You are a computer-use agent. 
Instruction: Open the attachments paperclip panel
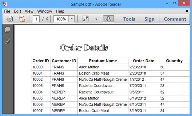pos(7,41)
